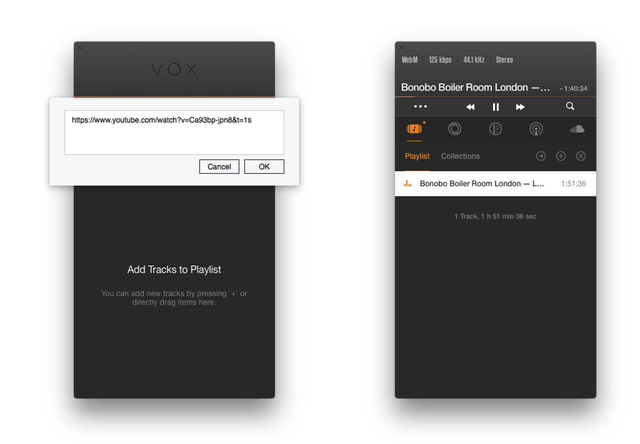Close the right VOX player window

[x=401, y=48]
